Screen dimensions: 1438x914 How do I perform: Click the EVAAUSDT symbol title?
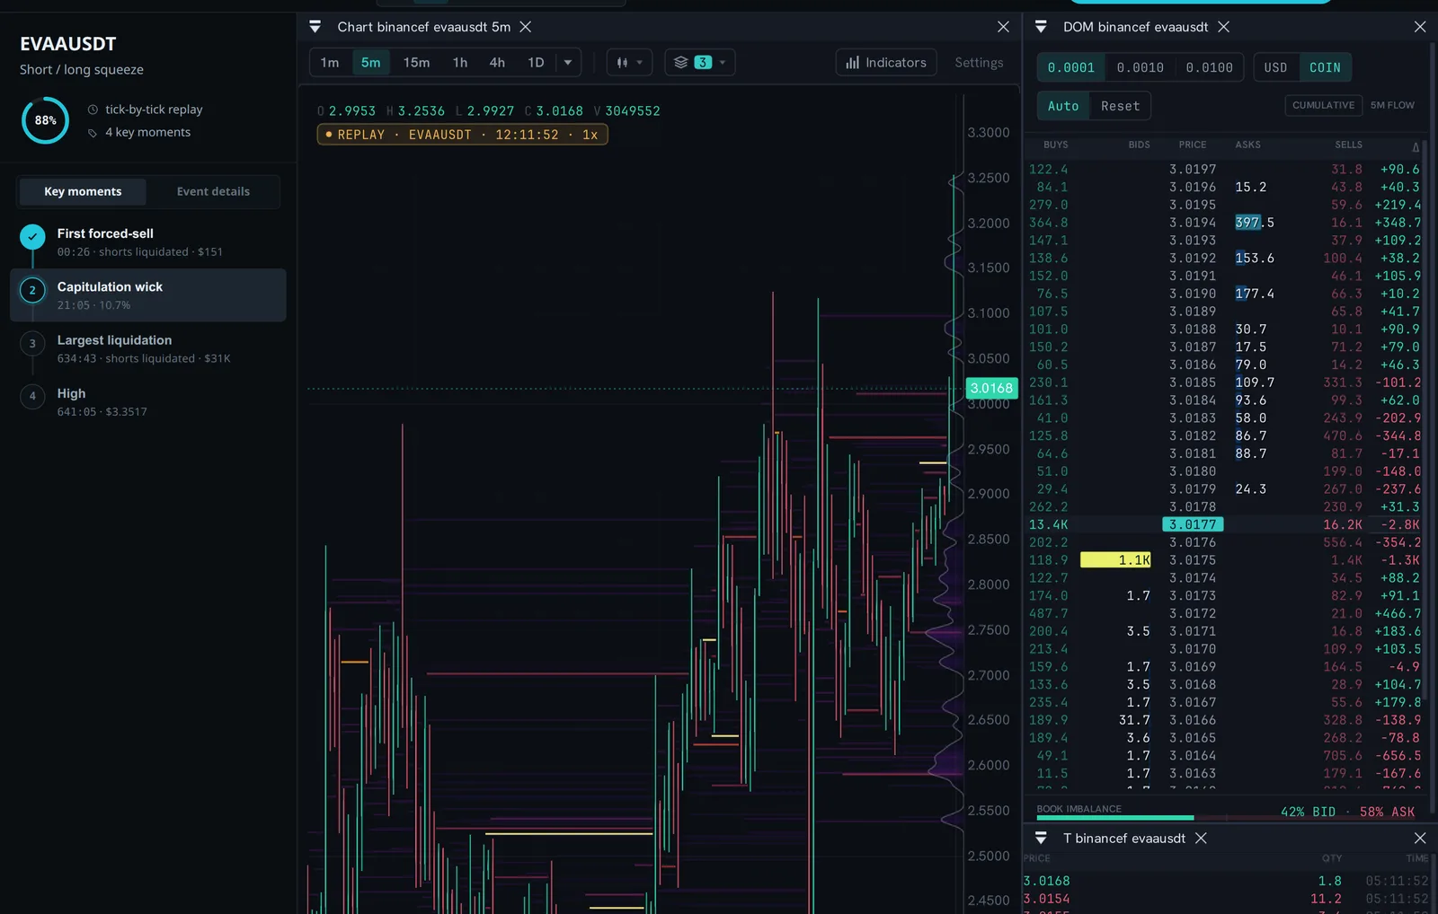pyautogui.click(x=68, y=44)
